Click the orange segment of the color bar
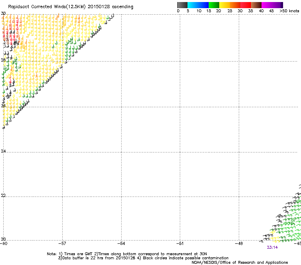This screenshot has height=265, width=301. point(235,5)
